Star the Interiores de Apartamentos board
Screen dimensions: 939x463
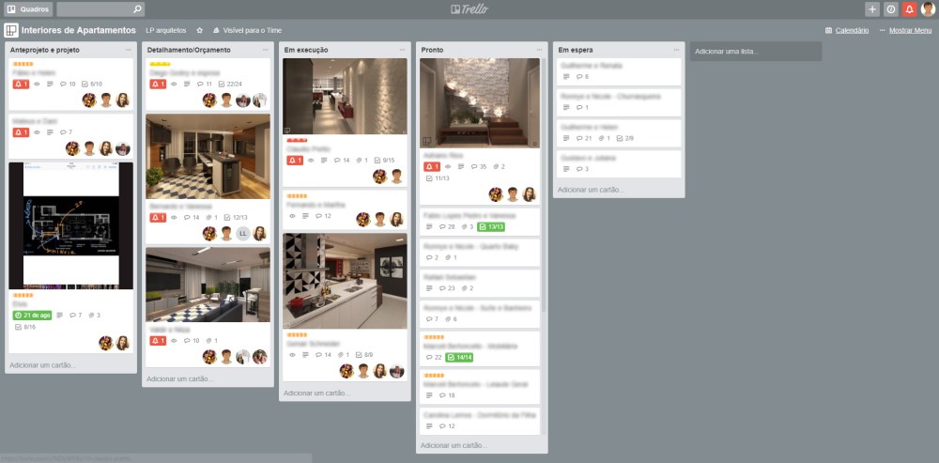[199, 30]
